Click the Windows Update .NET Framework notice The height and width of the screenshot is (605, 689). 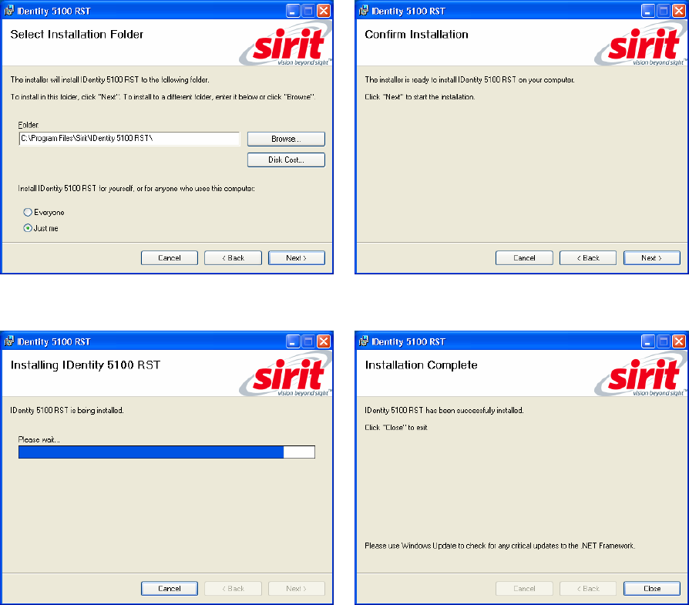tap(499, 546)
